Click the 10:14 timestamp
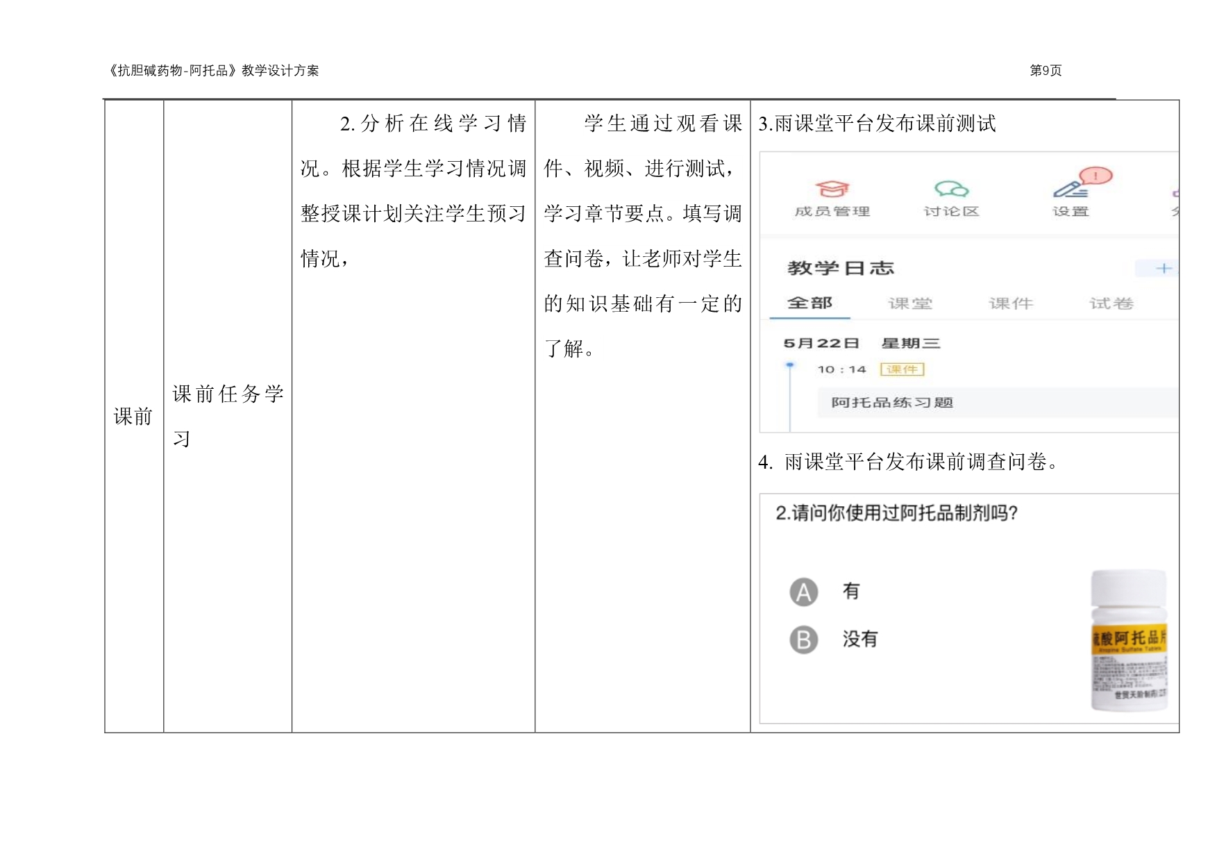 tap(841, 369)
